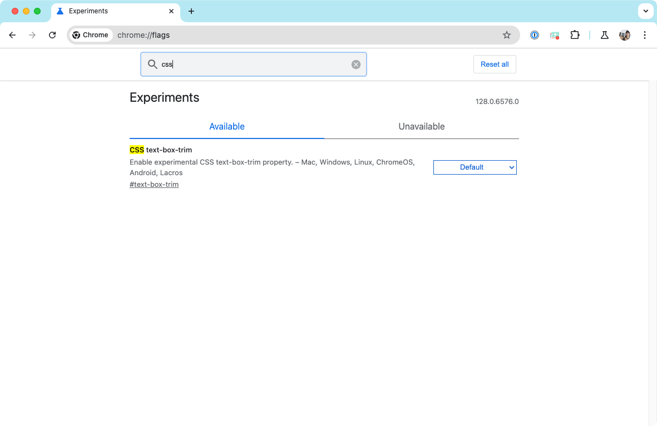657x426 pixels.
Task: Navigate back with the arrow
Action: click(12, 35)
